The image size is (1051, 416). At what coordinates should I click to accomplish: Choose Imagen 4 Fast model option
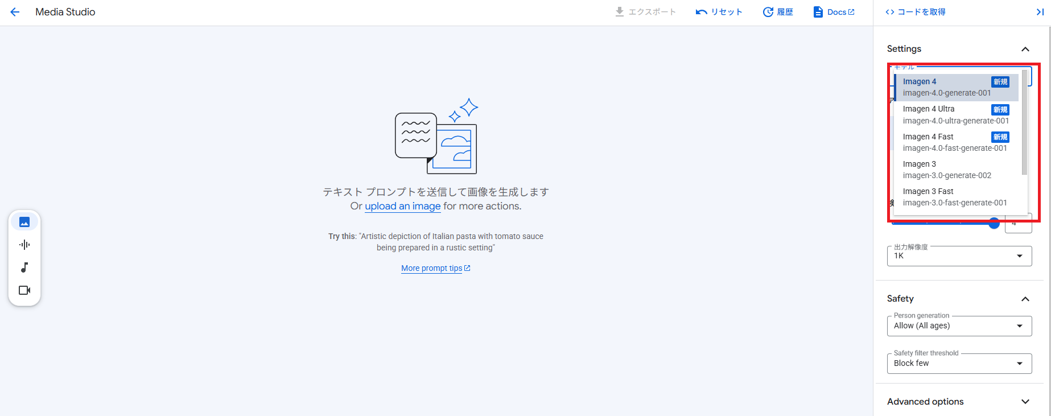point(957,142)
